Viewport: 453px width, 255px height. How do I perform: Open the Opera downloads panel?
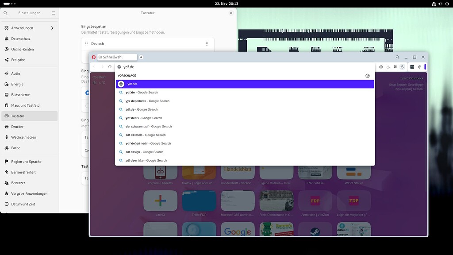pyautogui.click(x=388, y=67)
